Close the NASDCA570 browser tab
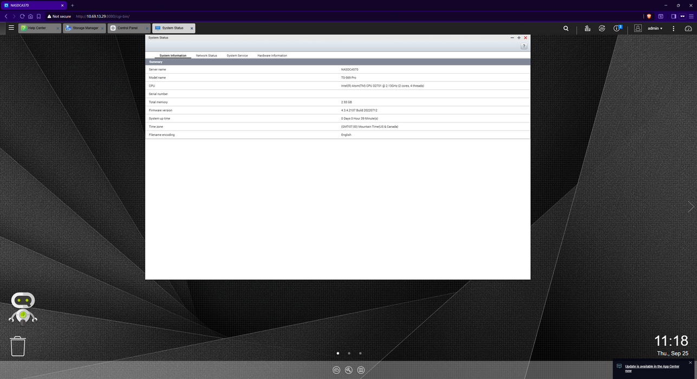 pos(62,5)
